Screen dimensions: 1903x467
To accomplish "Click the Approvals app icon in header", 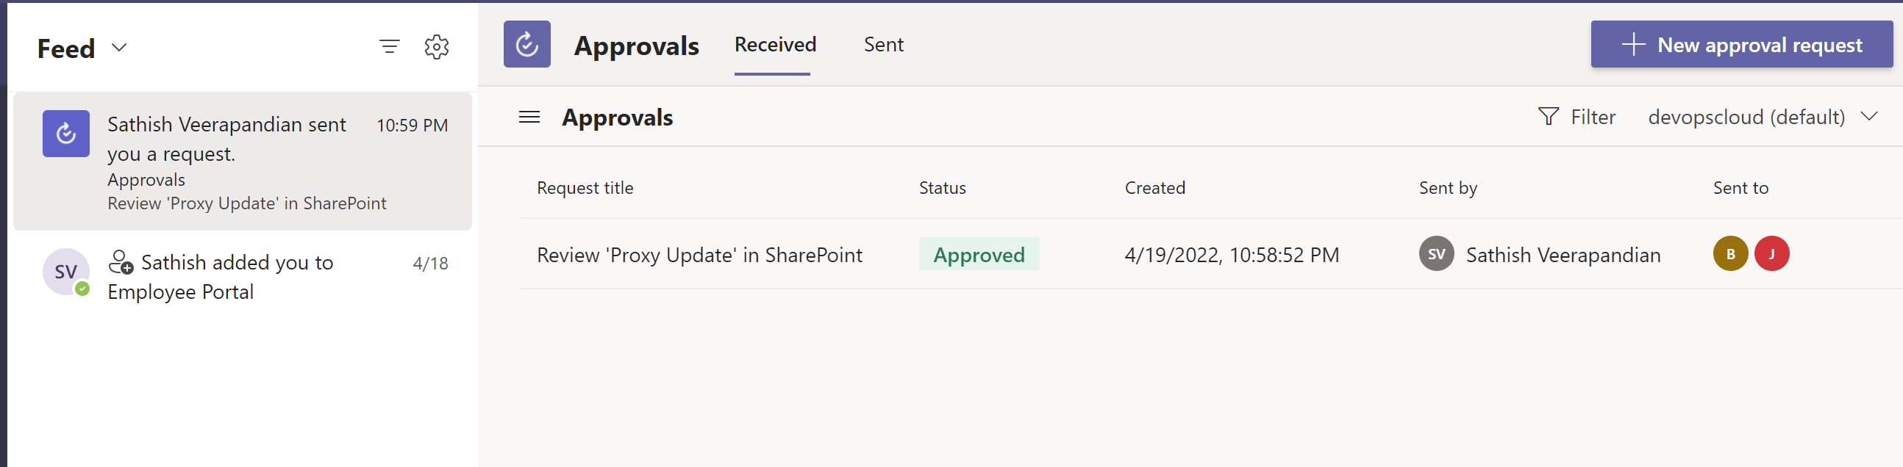I will click(526, 44).
